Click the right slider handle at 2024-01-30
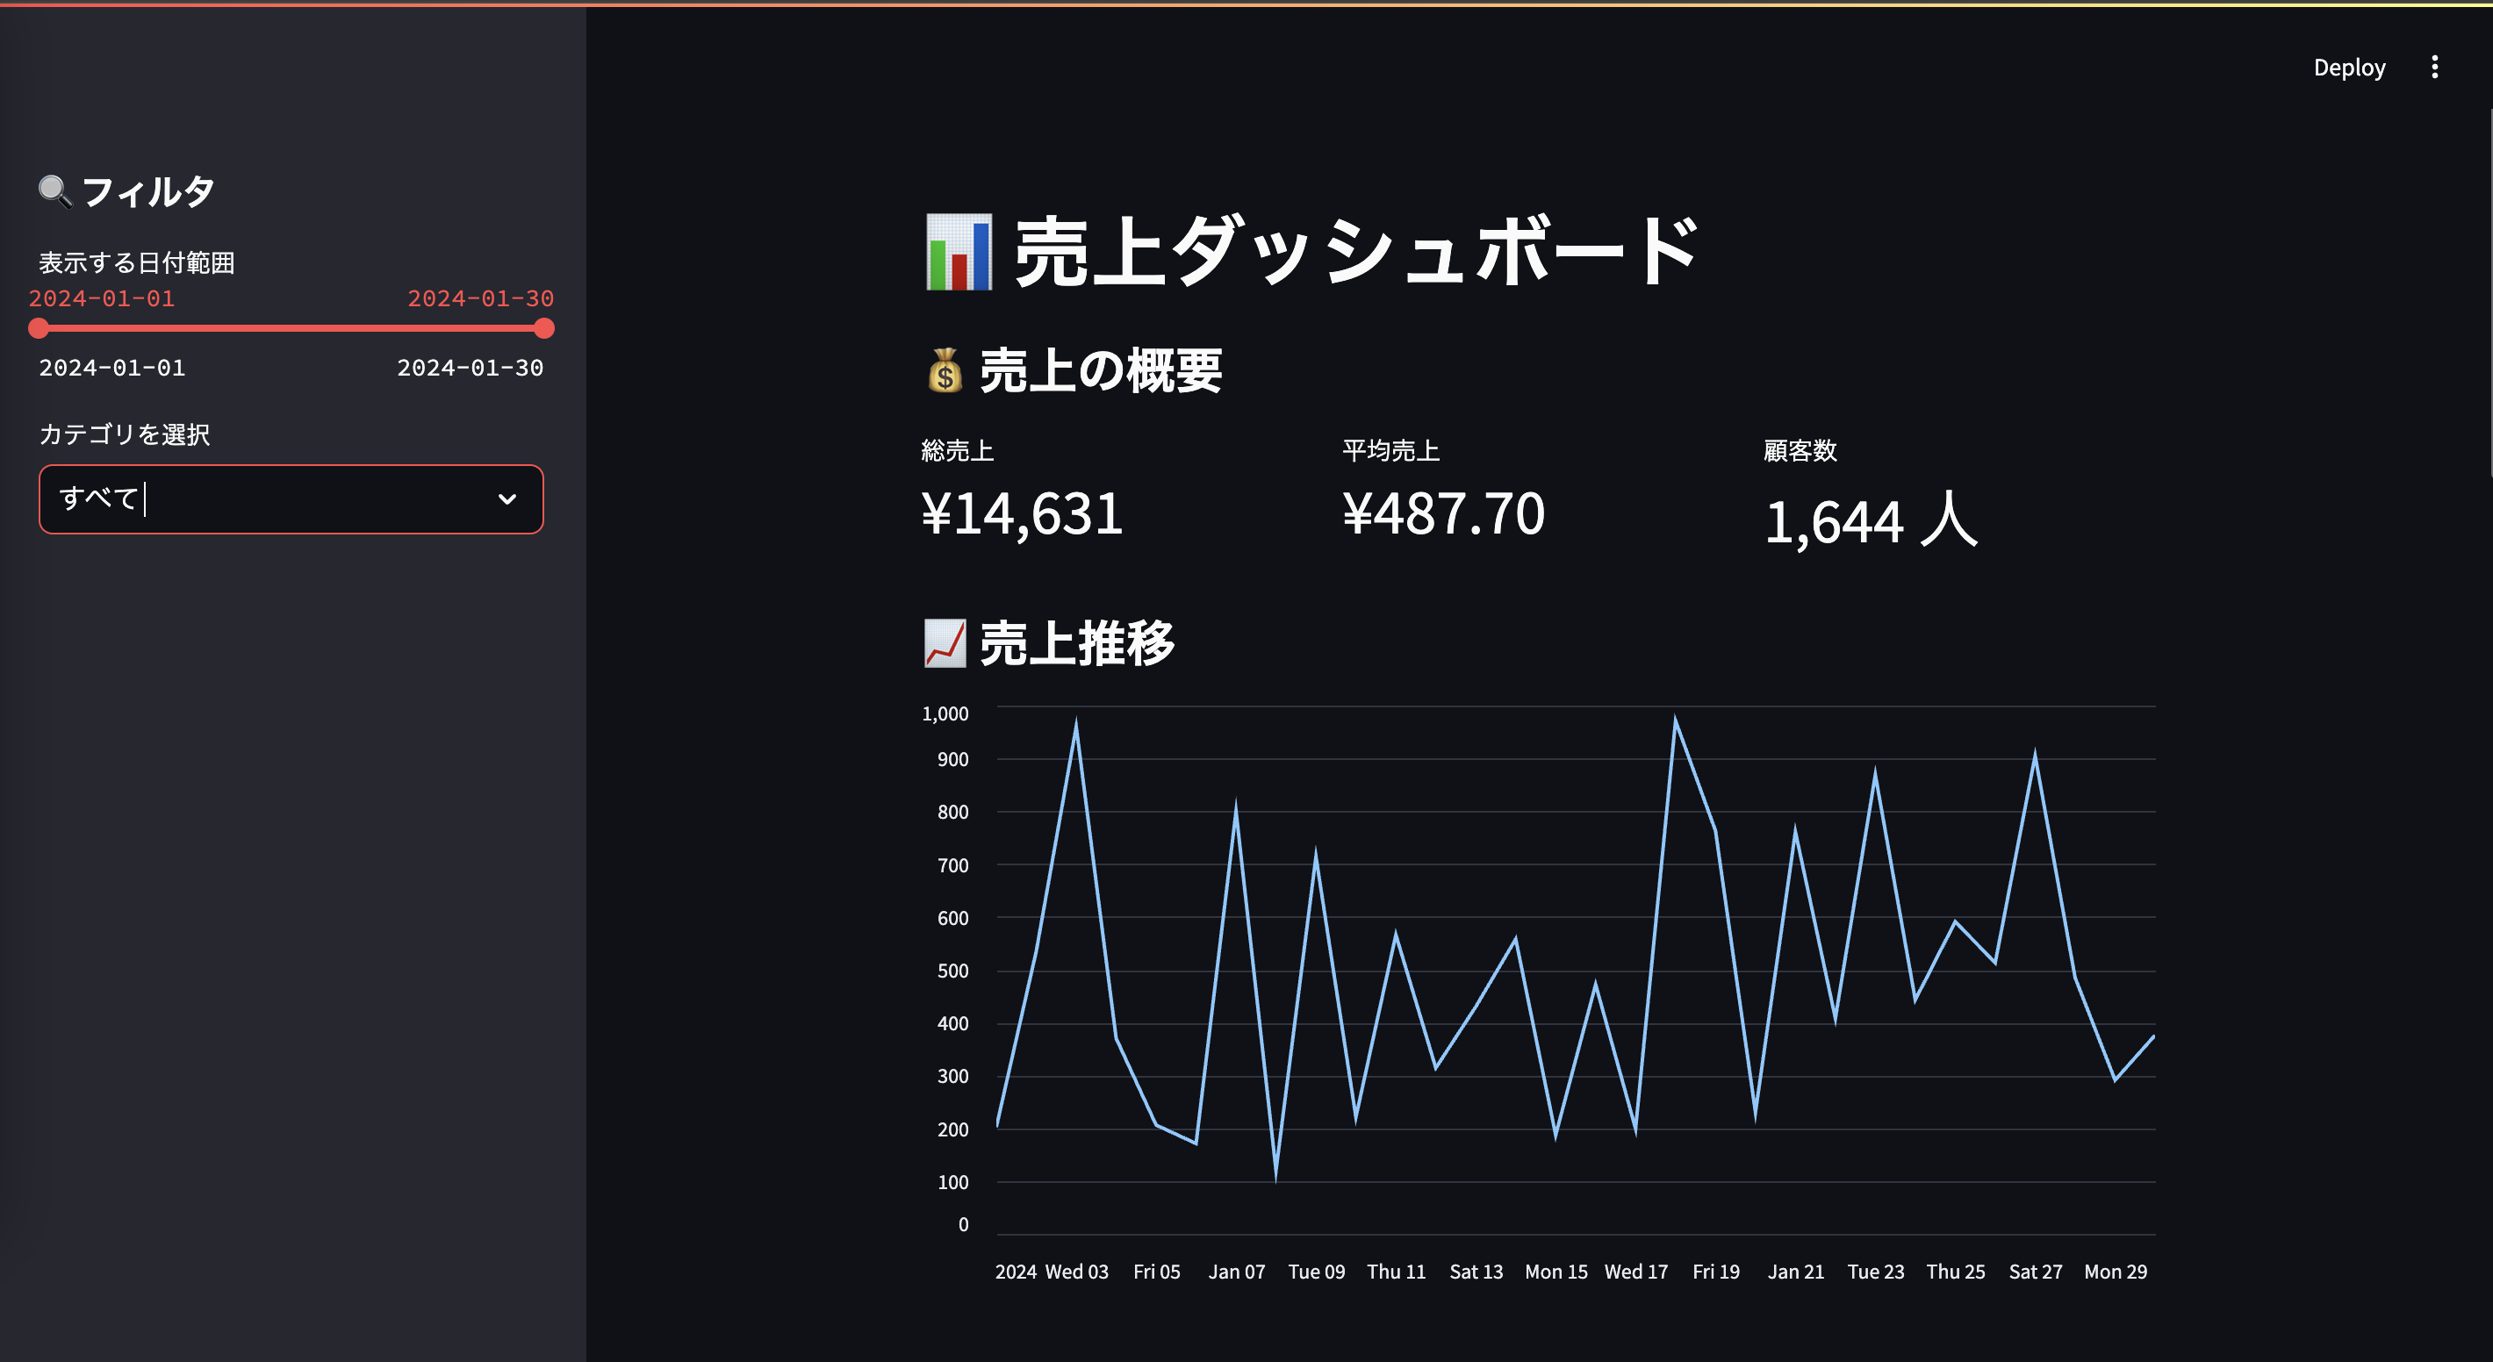This screenshot has width=2493, height=1362. (544, 329)
